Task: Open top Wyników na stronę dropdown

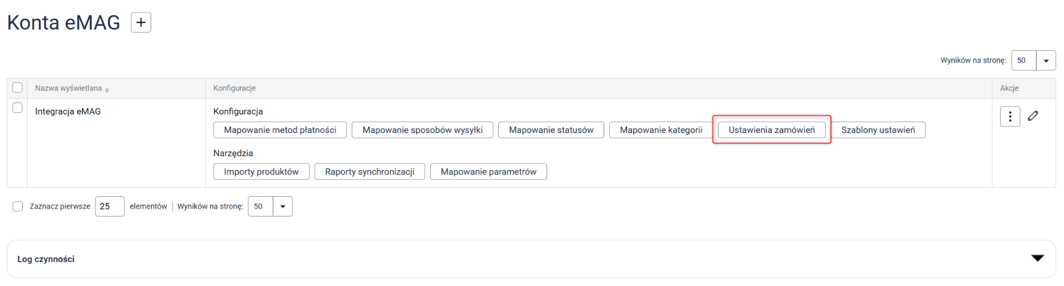Action: 1045,60
